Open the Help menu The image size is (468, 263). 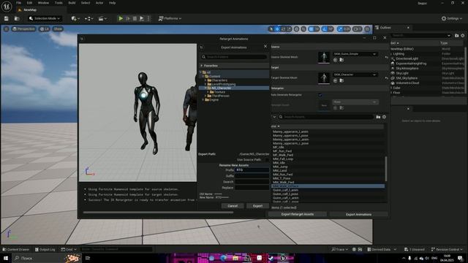click(112, 3)
